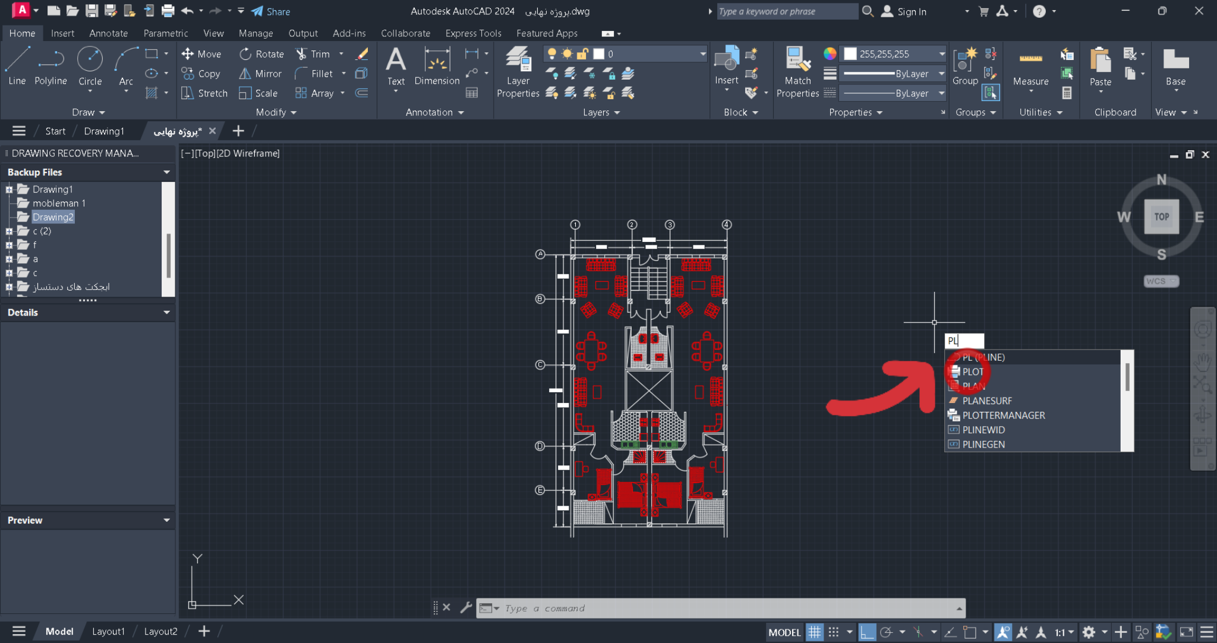
Task: Click the layer 0 color swatch
Action: click(599, 54)
